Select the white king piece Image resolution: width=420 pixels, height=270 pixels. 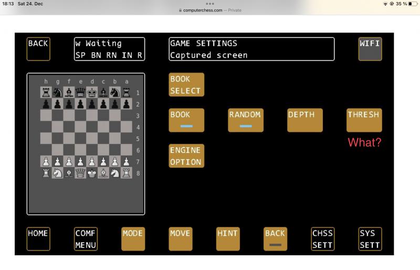[x=92, y=173]
